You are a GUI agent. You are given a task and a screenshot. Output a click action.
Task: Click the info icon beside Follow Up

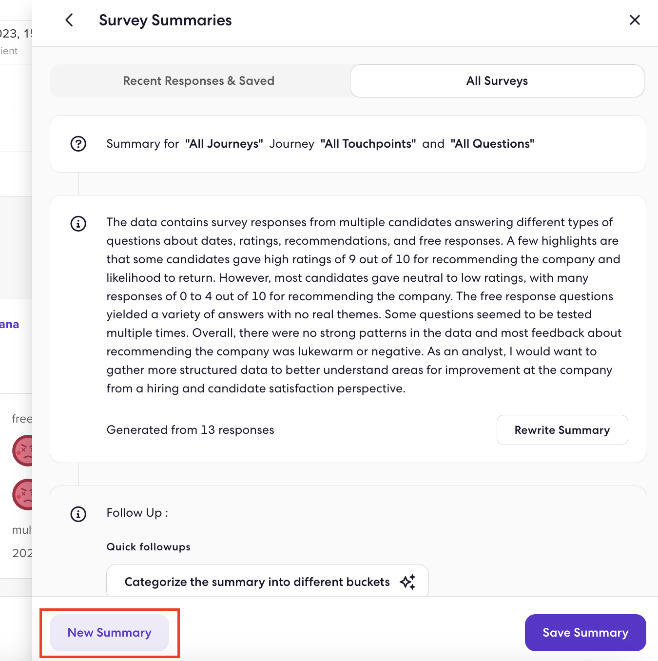pyautogui.click(x=78, y=514)
